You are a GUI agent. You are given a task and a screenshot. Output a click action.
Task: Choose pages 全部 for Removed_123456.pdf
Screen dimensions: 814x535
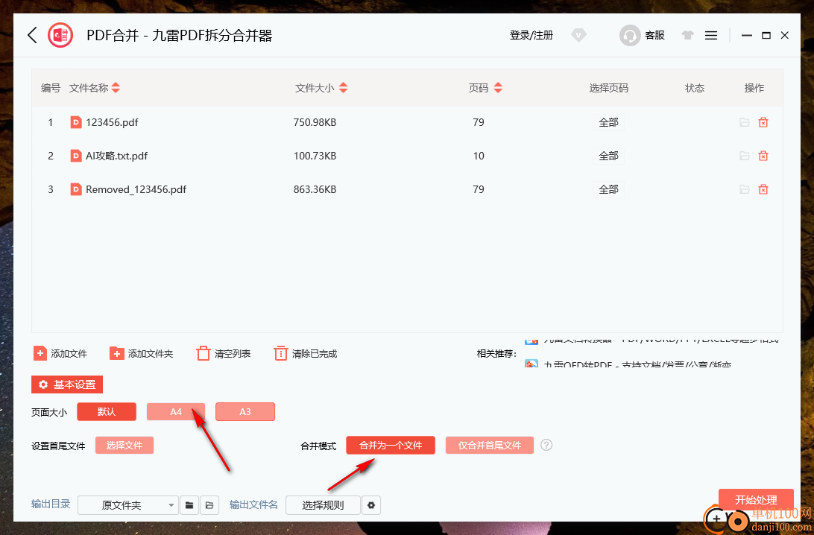608,189
